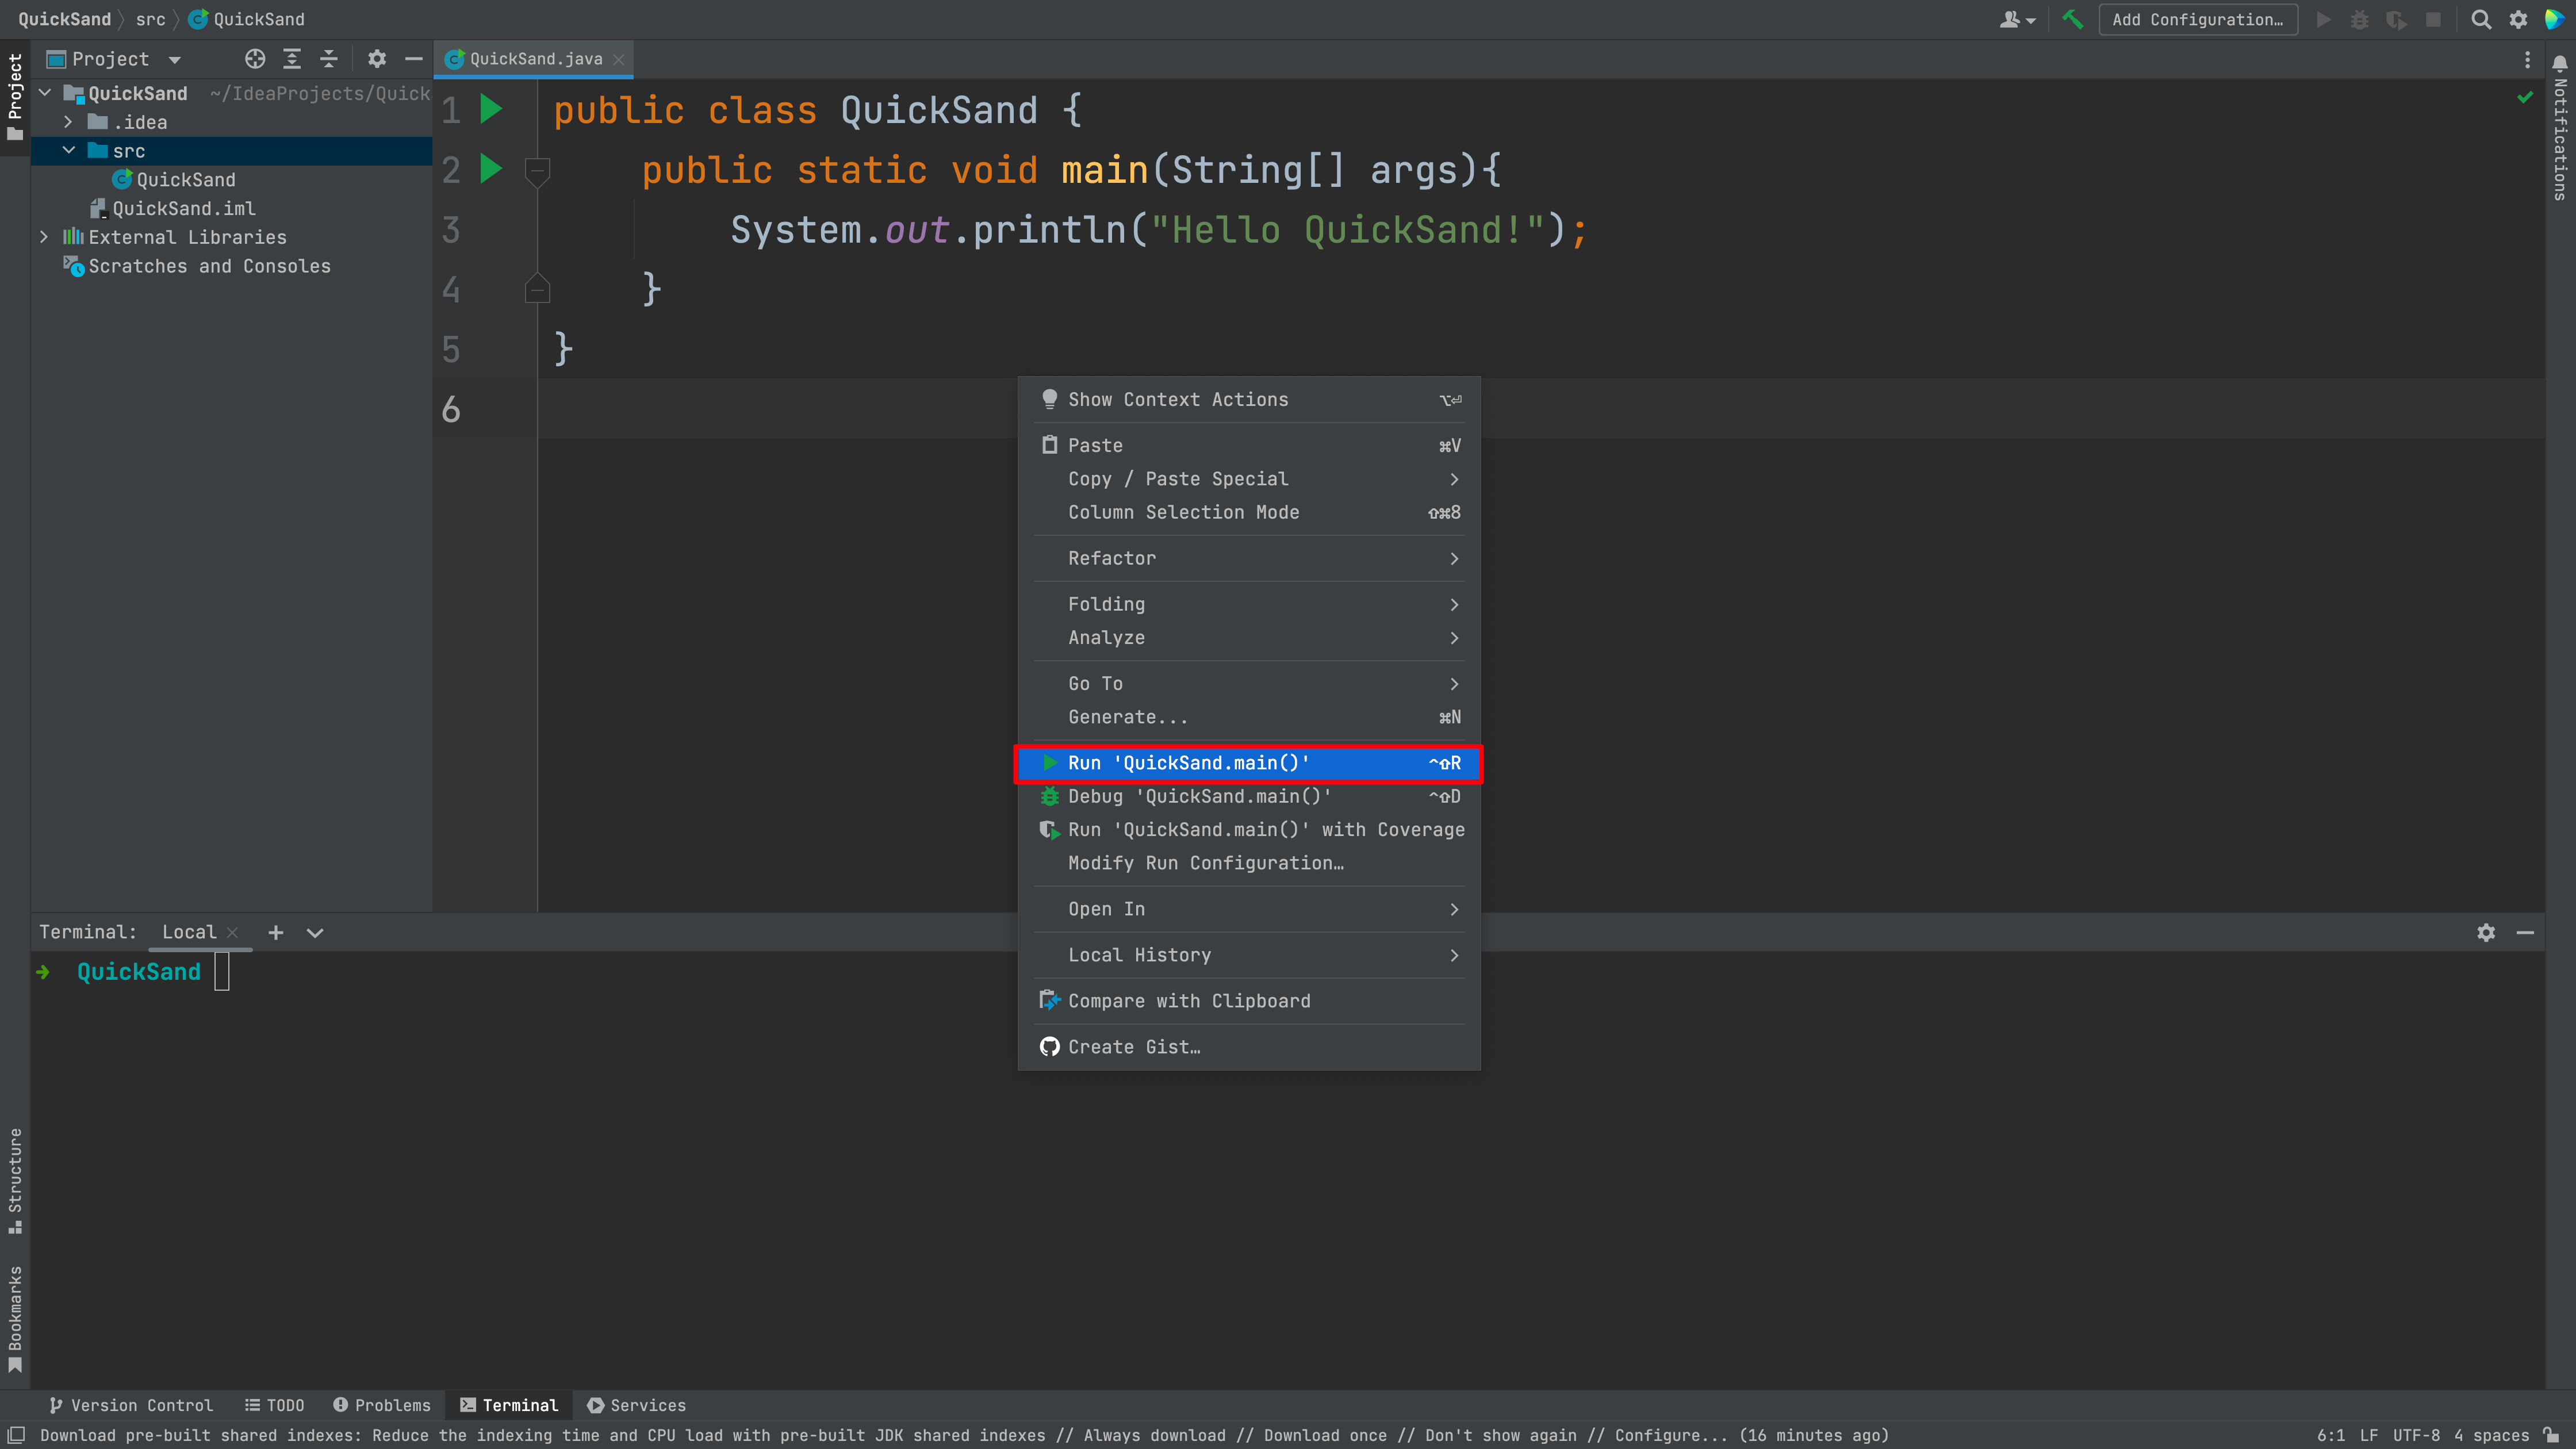Choose Modify Run Configuration…

(1249, 863)
